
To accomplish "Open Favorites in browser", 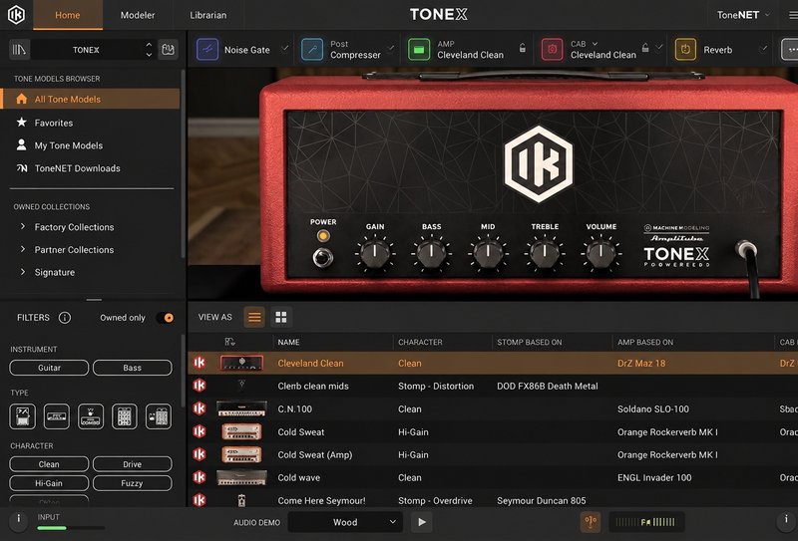I will click(54, 123).
